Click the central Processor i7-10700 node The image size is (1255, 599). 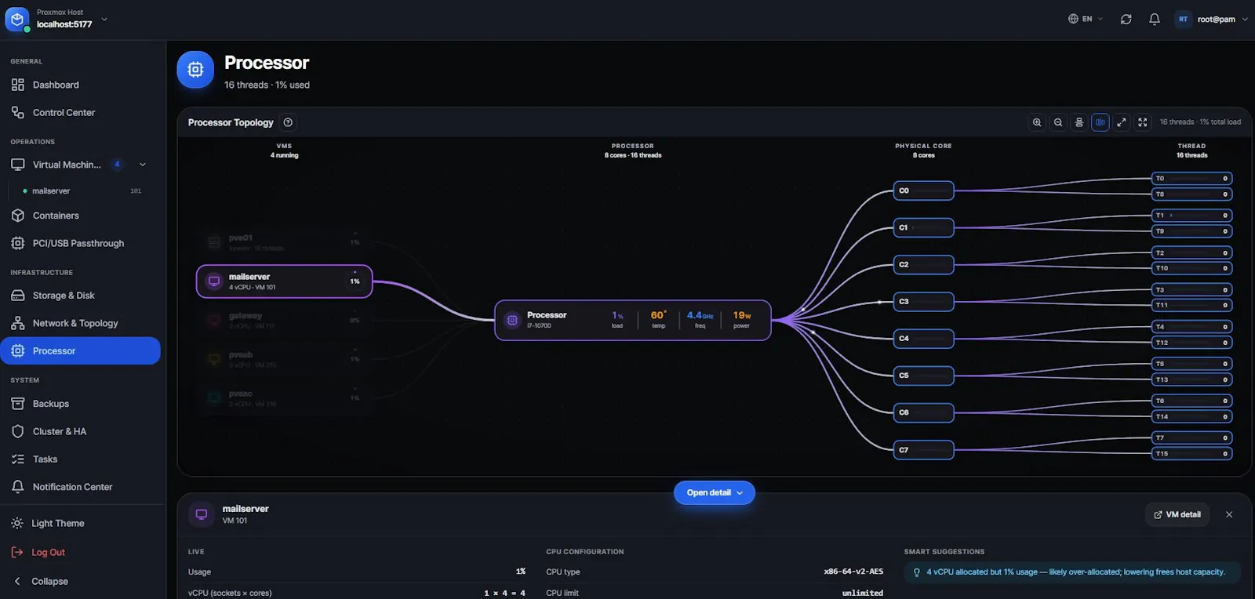(x=633, y=320)
